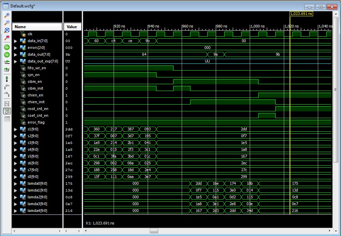The height and width of the screenshot is (236, 341).
Task: Click the 'UU' value in the data_out_exp waveform
Action: (207, 61)
